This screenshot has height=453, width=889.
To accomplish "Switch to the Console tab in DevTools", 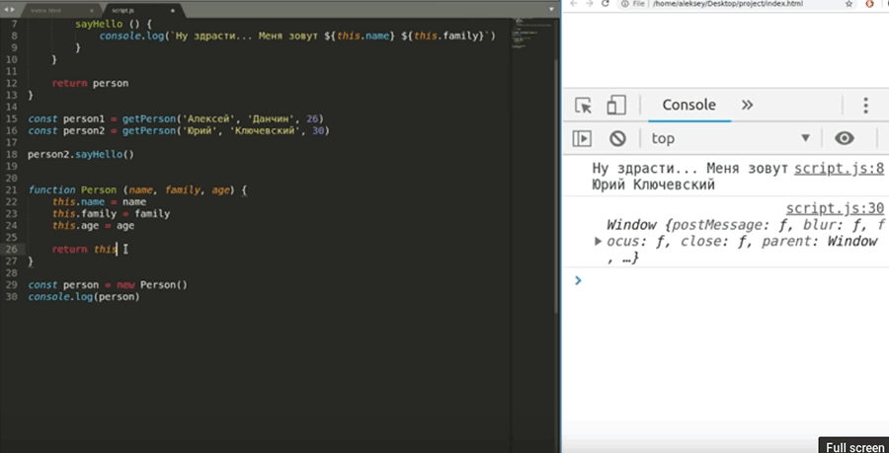I will 688,105.
